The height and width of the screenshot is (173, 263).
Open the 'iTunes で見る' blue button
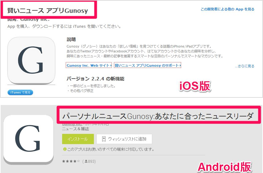click(20, 92)
